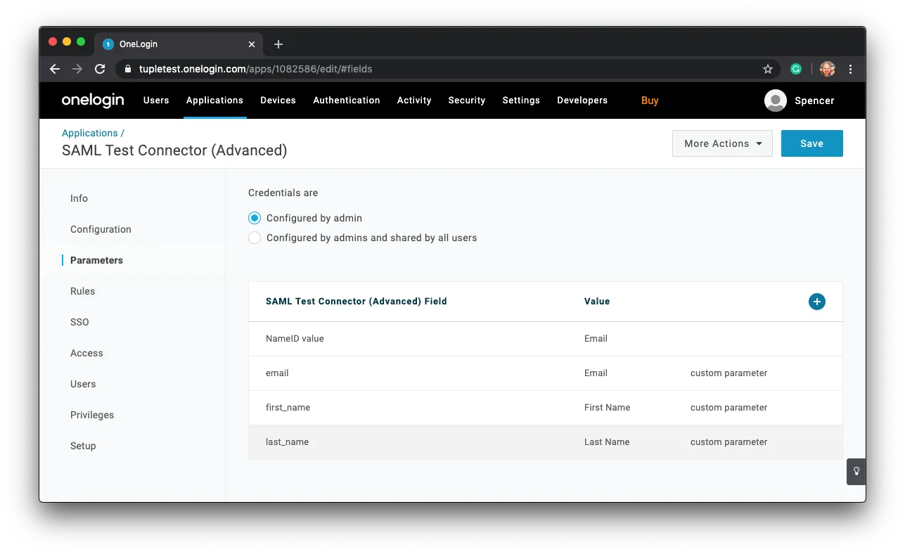
Task: Click the Save button
Action: point(811,143)
